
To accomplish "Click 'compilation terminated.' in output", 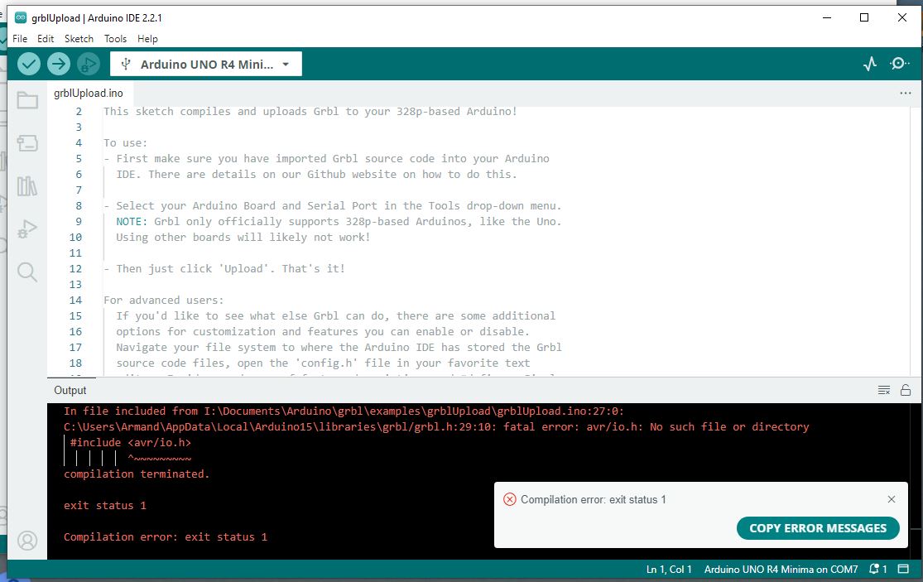I will 137,474.
